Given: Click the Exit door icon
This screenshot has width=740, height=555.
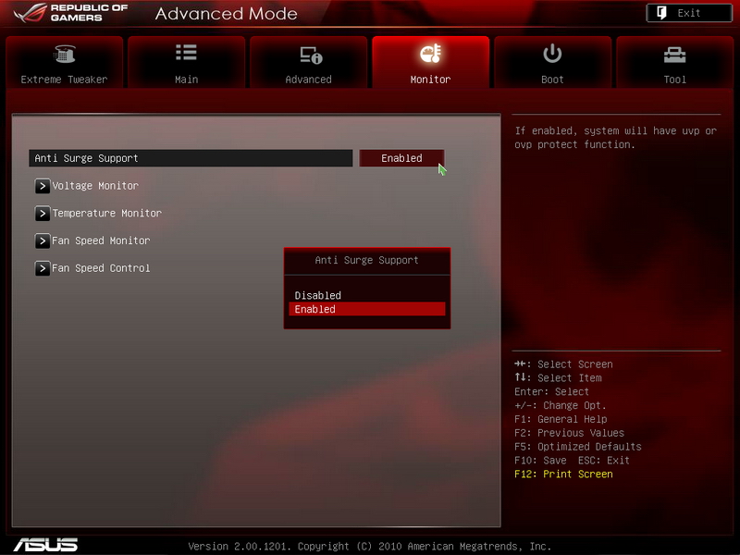Looking at the screenshot, I should (661, 13).
